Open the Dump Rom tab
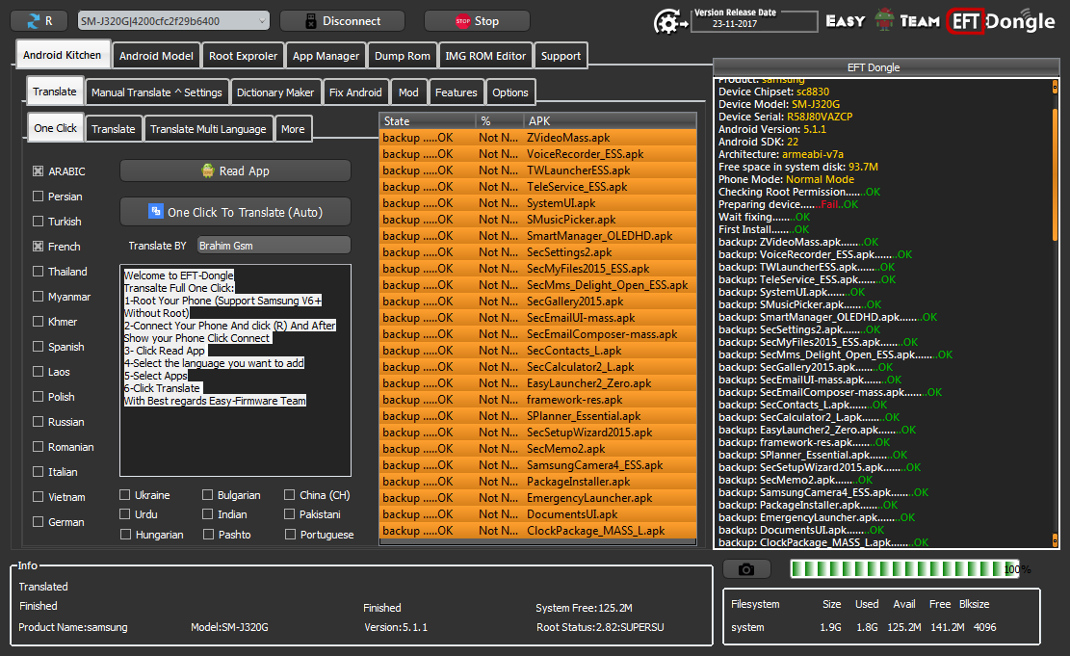The image size is (1070, 656). tap(402, 56)
